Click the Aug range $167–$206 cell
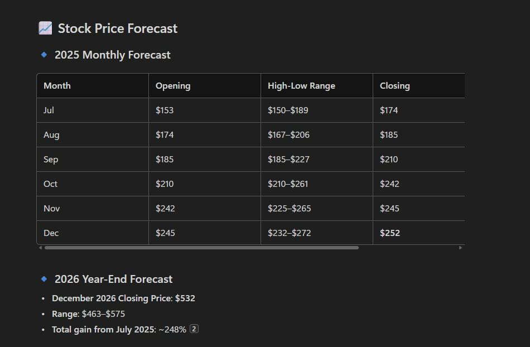This screenshot has height=347, width=530. [317, 135]
